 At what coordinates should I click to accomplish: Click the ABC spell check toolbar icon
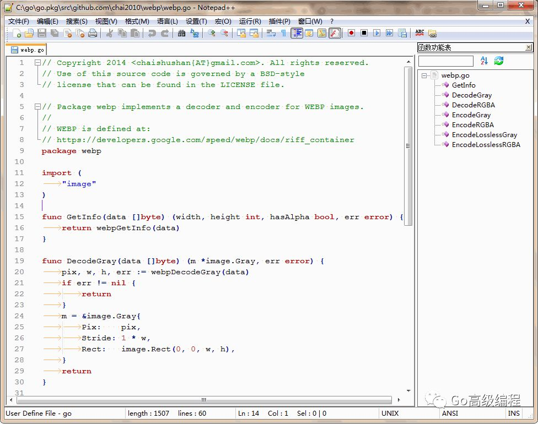click(x=419, y=33)
